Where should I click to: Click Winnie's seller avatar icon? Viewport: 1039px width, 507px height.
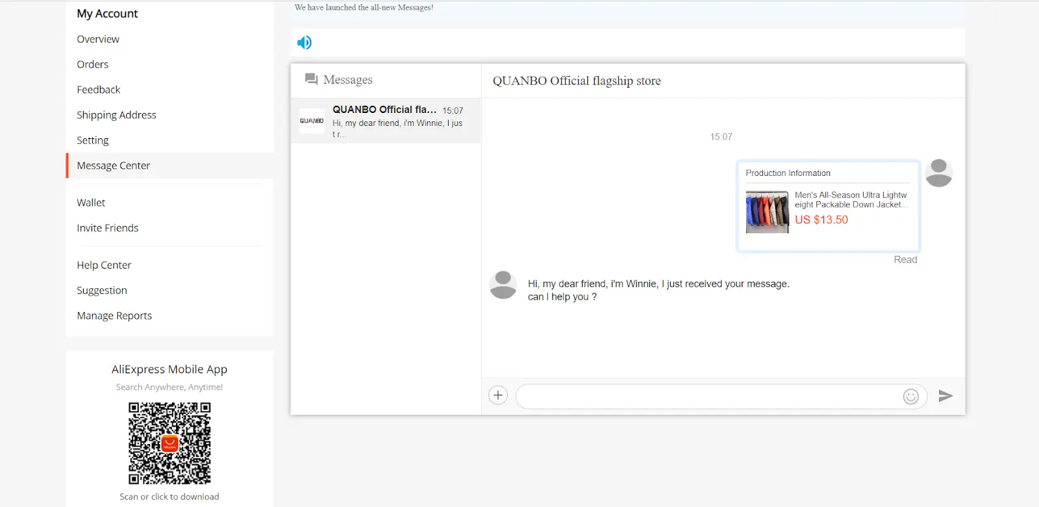pyautogui.click(x=503, y=285)
